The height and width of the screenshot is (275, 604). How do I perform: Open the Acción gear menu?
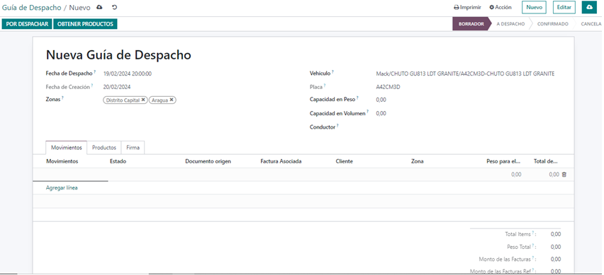pos(500,7)
